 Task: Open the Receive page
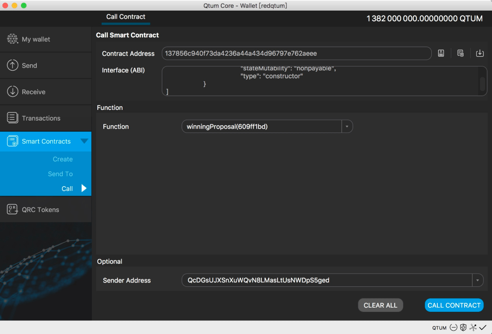[46, 92]
